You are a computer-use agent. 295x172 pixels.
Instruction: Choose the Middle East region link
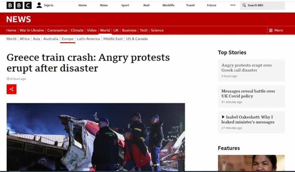point(113,39)
